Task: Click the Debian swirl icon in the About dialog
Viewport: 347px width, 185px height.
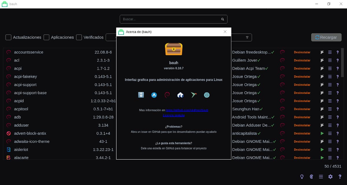Action: (167, 95)
